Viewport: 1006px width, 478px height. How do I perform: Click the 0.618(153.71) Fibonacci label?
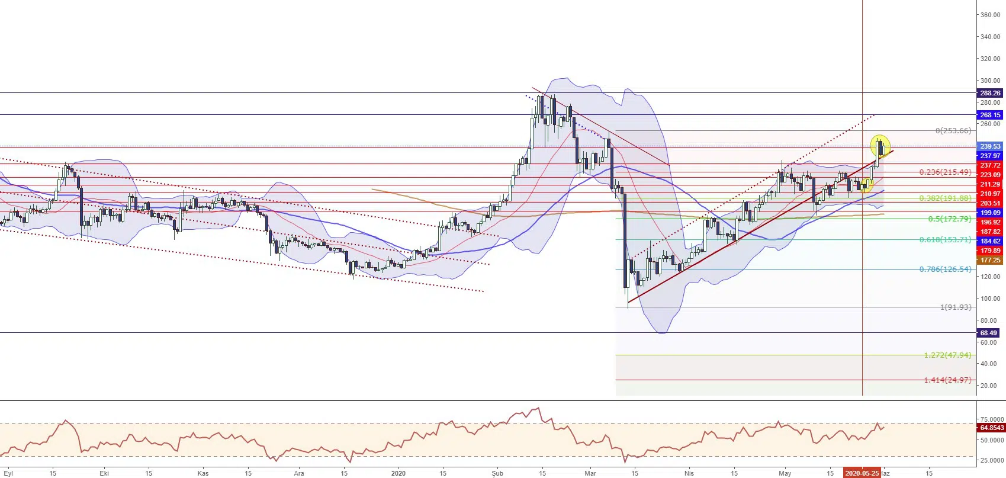click(x=945, y=240)
